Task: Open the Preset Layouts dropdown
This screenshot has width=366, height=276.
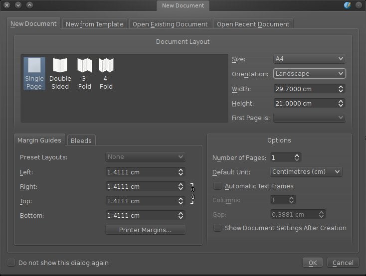Action: pyautogui.click(x=146, y=157)
